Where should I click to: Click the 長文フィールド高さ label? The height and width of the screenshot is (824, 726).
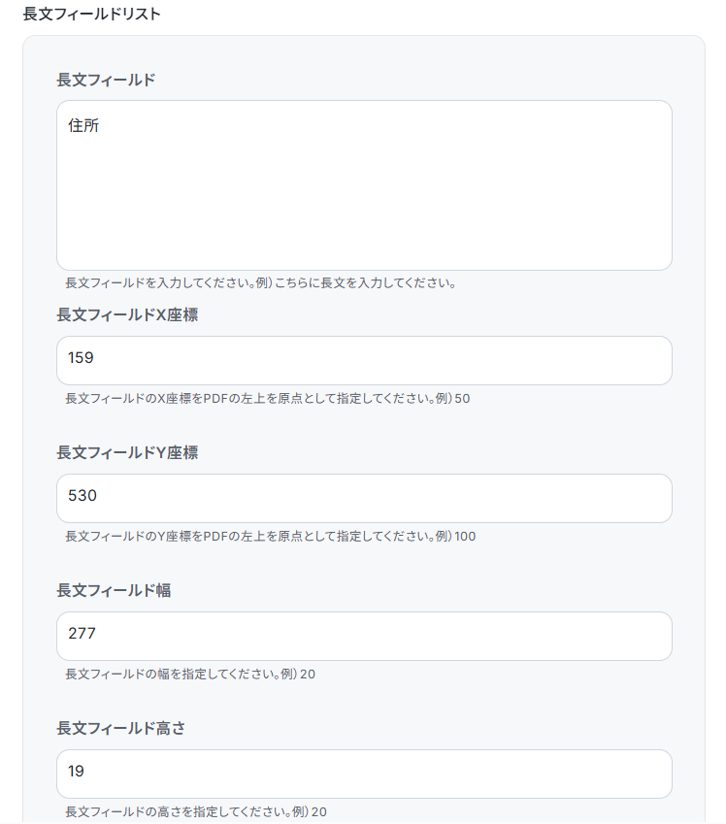click(x=120, y=728)
